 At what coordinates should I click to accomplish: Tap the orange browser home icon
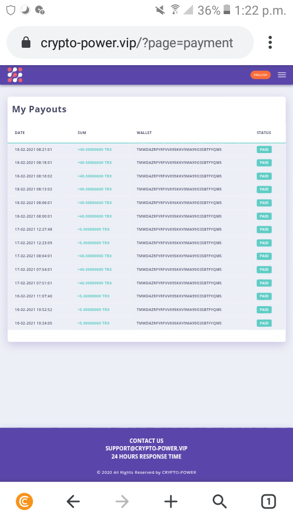[24, 501]
